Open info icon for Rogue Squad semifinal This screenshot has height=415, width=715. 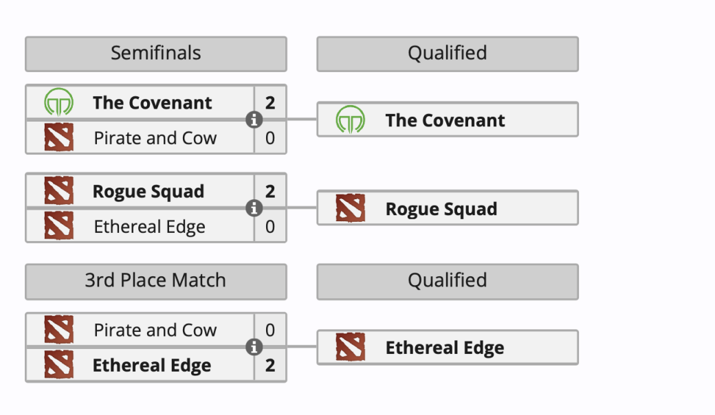point(254,207)
